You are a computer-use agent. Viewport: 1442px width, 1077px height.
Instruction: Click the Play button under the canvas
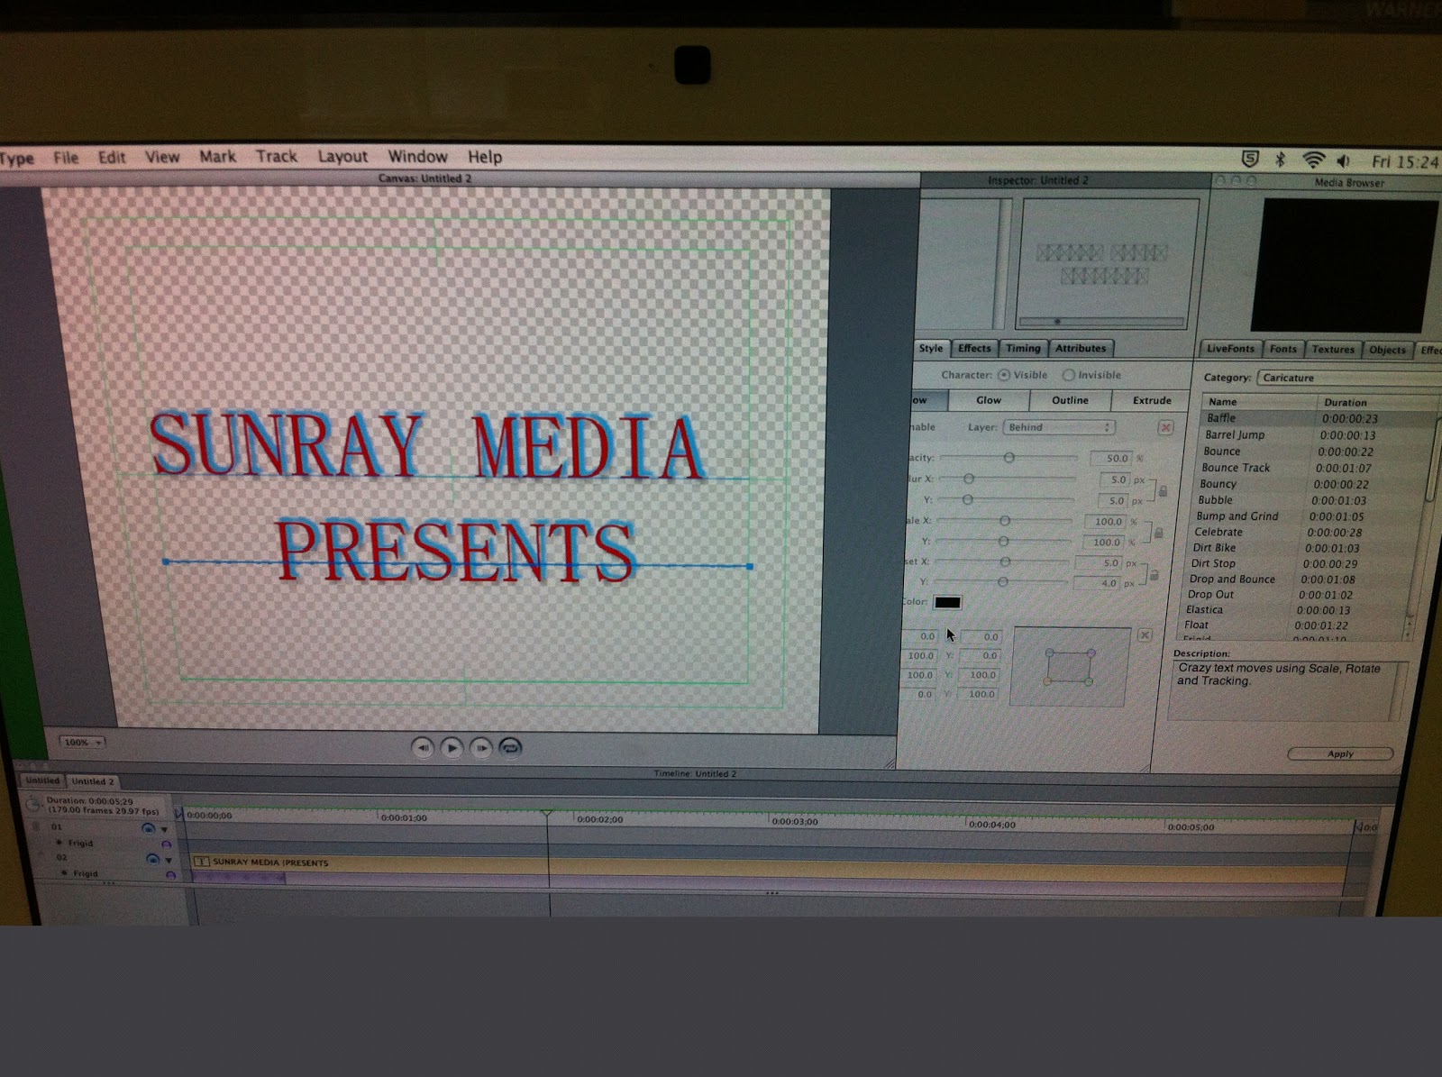[452, 748]
